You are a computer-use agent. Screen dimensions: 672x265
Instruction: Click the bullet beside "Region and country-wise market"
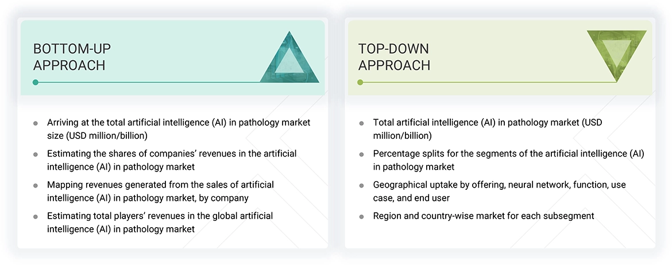click(361, 216)
